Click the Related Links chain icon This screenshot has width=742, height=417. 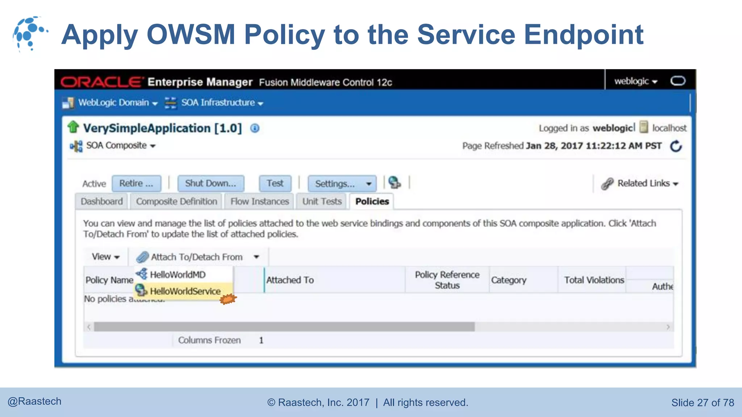pyautogui.click(x=607, y=184)
